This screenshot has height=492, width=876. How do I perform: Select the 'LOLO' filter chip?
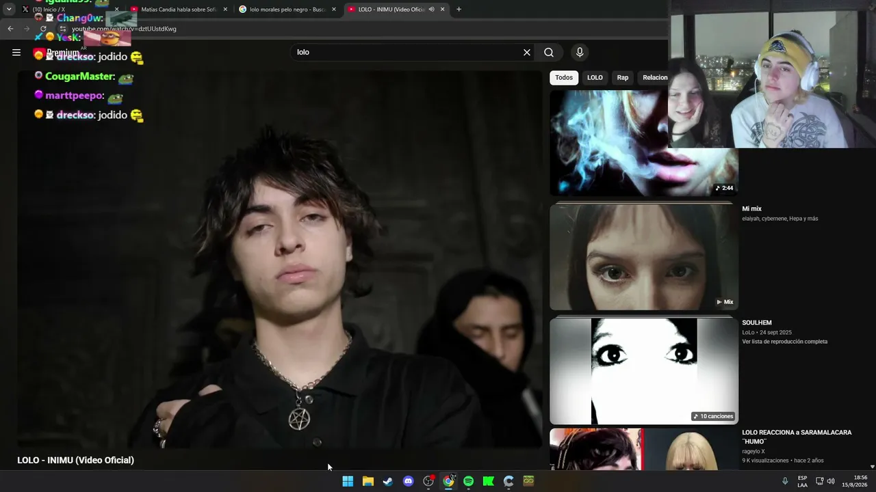[x=595, y=78]
